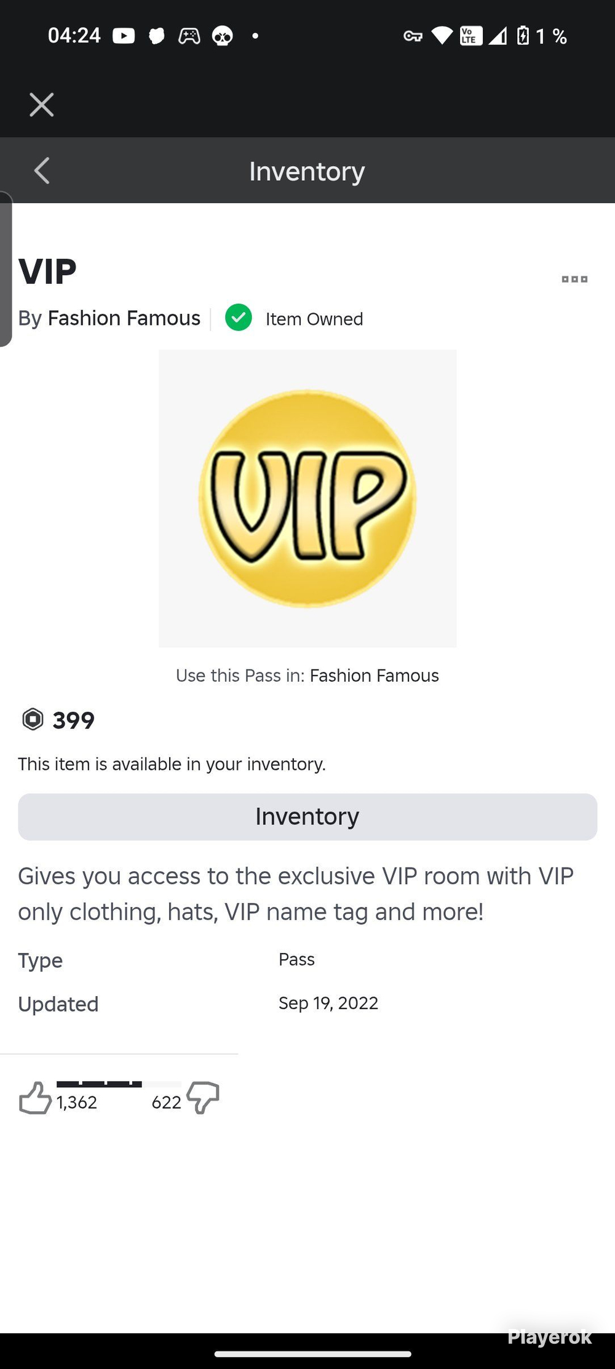Tap the VPN key icon in status bar
The height and width of the screenshot is (1369, 615).
coord(413,36)
